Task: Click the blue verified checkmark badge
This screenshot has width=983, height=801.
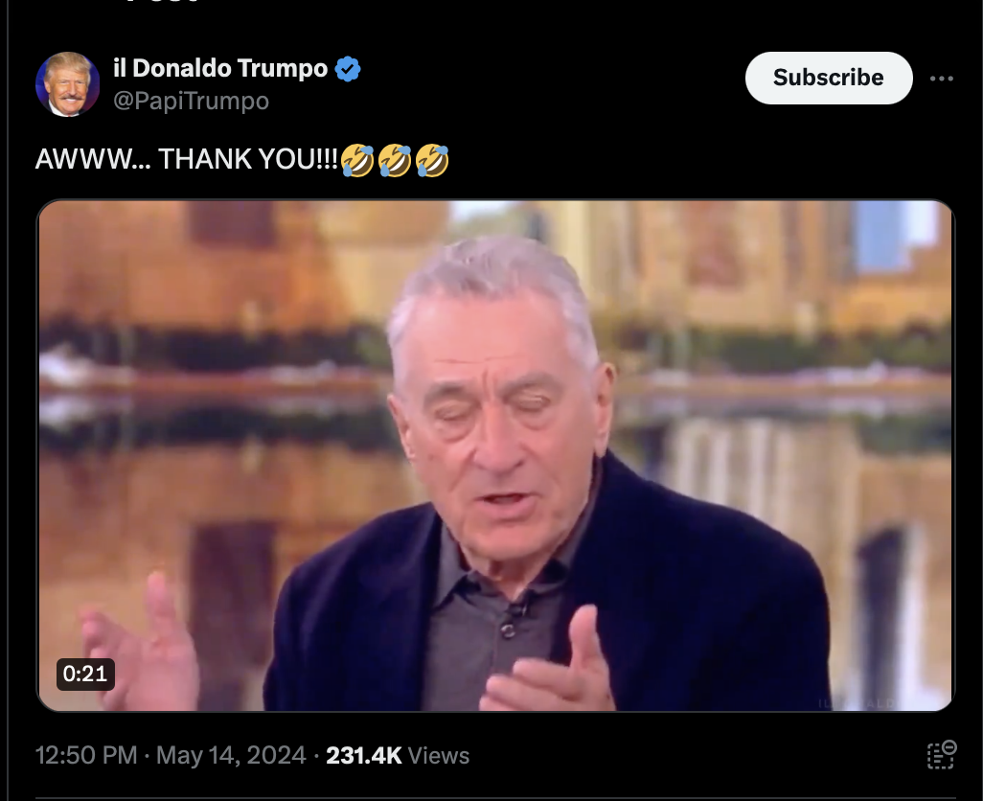Action: pyautogui.click(x=348, y=69)
